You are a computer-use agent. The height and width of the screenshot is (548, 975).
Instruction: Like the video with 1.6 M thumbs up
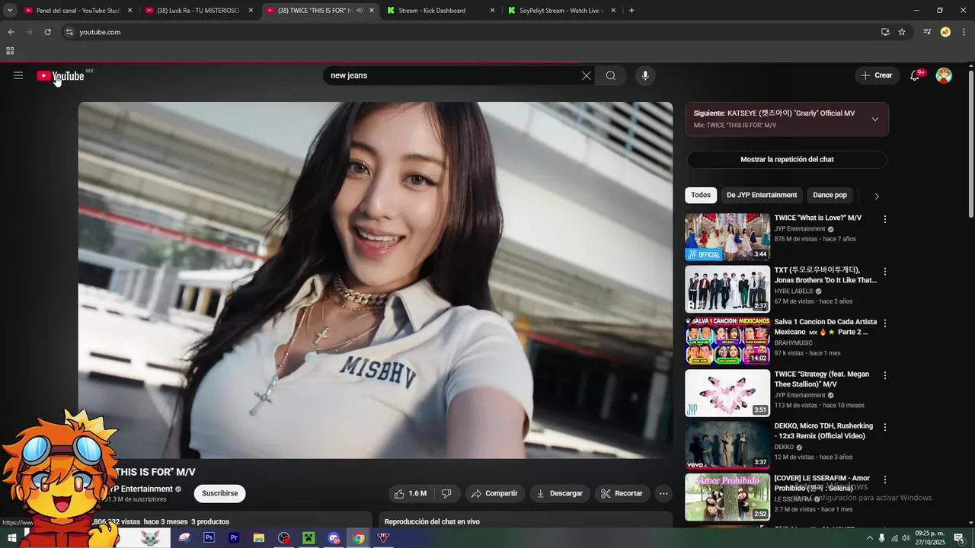[411, 493]
